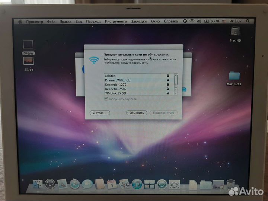This screenshot has height=201, width=268.
Task: Open the Trash in the Dock
Action: pyautogui.click(x=231, y=184)
